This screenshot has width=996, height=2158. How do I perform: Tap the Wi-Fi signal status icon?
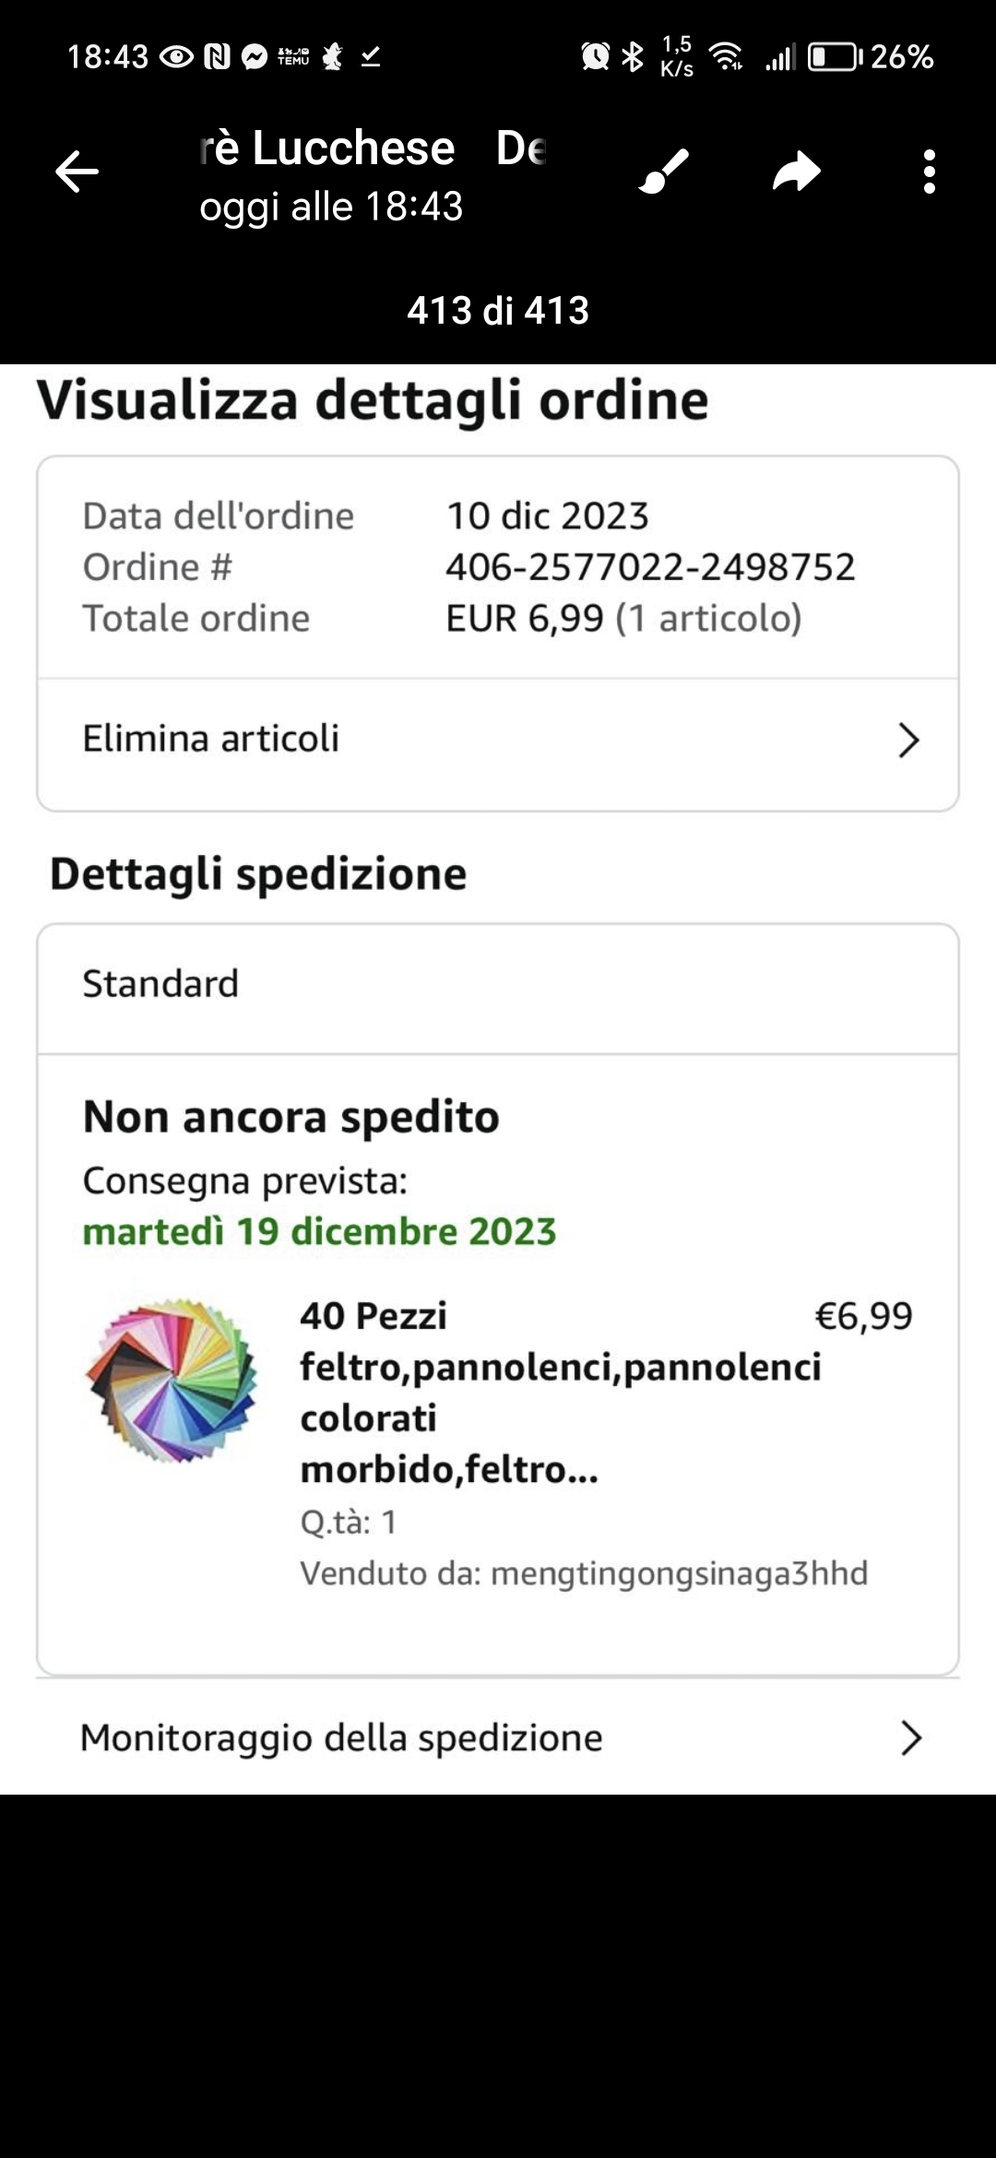(727, 57)
